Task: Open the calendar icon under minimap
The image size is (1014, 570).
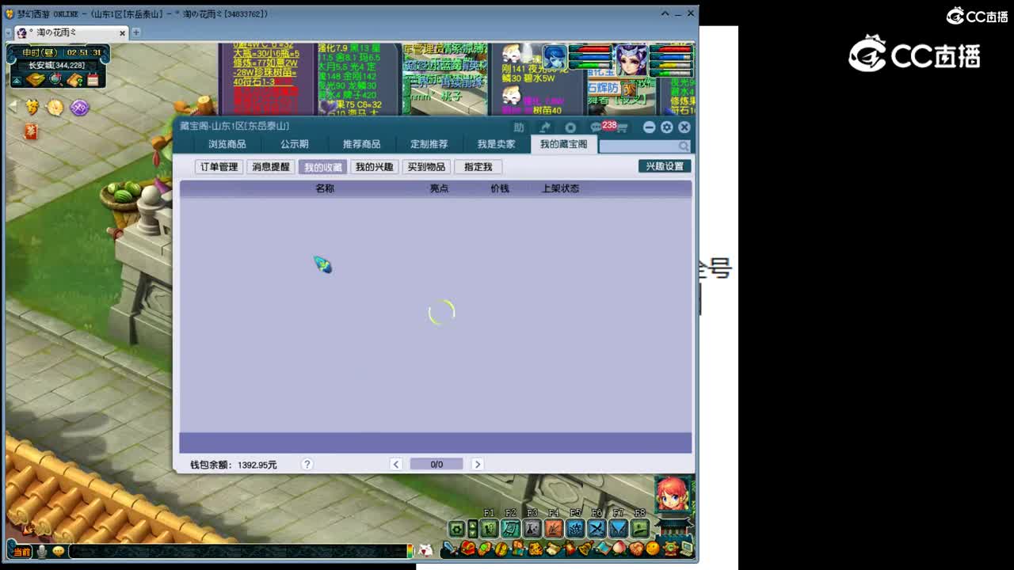Action: (93, 80)
